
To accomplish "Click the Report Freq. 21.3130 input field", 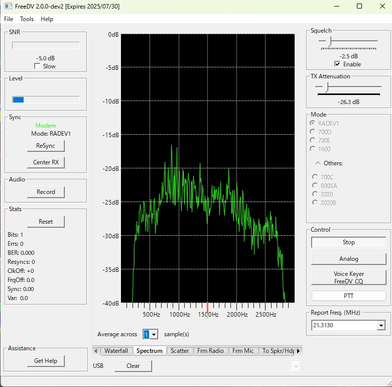I will [x=344, y=325].
